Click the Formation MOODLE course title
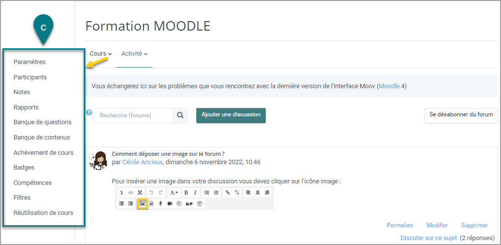The width and height of the screenshot is (501, 245). [148, 26]
